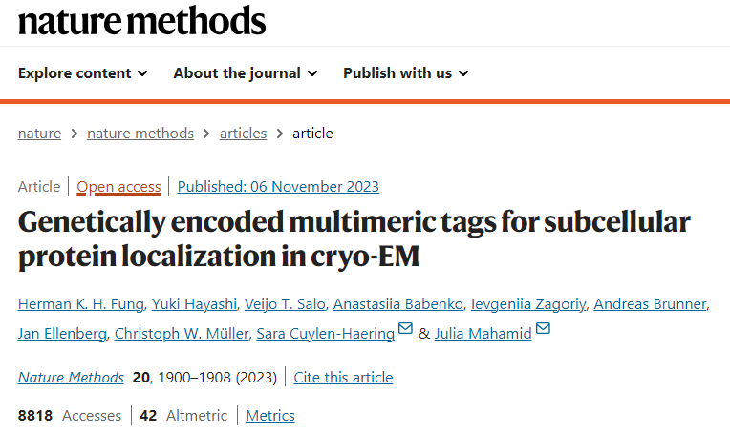Viewport: 730px width, 434px height.
Task: Open the nature methods breadcrumb link
Action: (x=140, y=134)
